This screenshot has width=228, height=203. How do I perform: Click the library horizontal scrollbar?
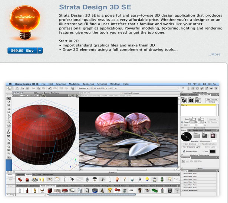[x=92, y=195]
